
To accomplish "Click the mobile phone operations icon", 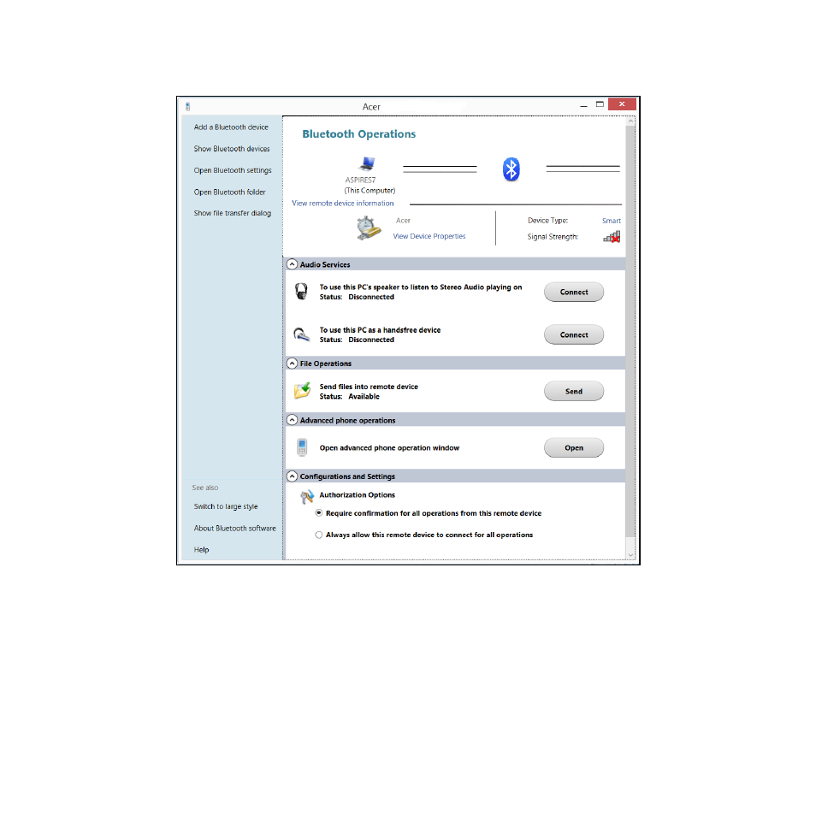I will (302, 447).
